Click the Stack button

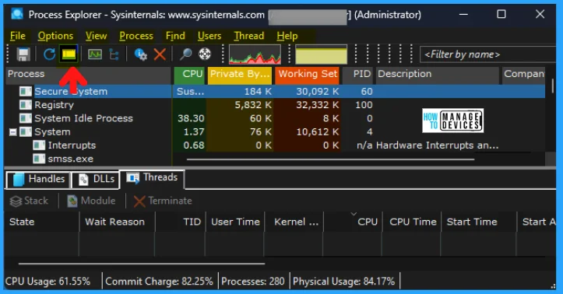[29, 201]
